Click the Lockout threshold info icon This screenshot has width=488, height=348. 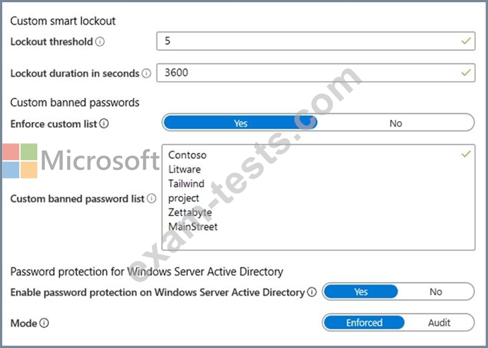(100, 42)
